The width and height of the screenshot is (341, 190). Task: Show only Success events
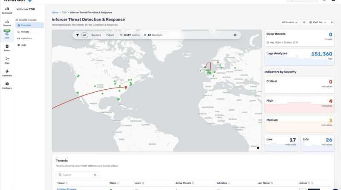(x=96, y=35)
